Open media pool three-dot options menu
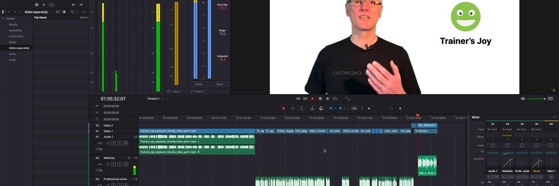Viewport: 559px width, 186px height. [84, 12]
